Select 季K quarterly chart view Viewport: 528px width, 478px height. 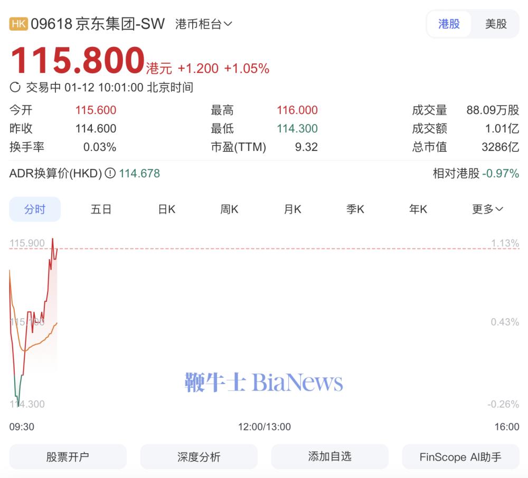click(x=355, y=209)
